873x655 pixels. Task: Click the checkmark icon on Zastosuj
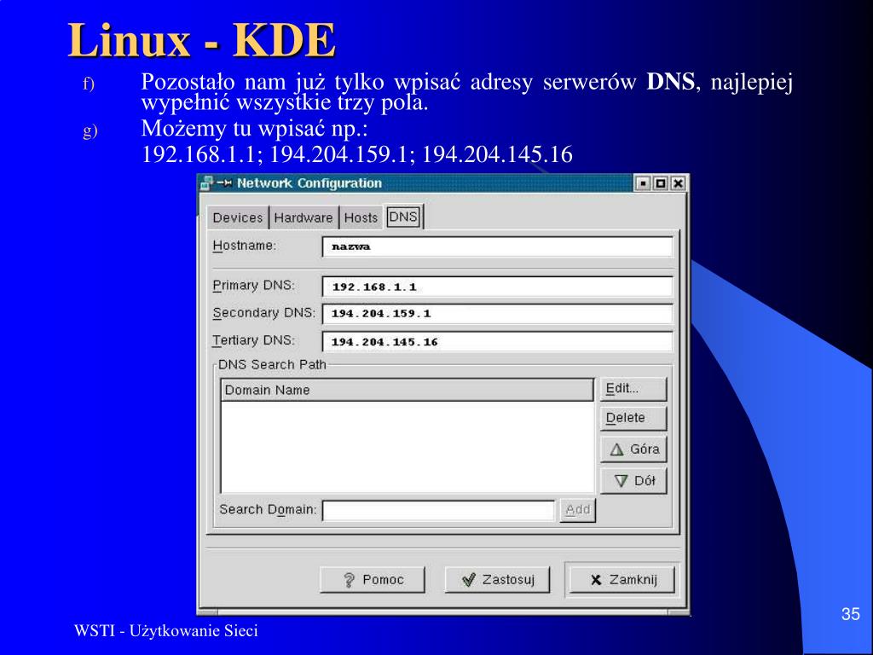[469, 580]
